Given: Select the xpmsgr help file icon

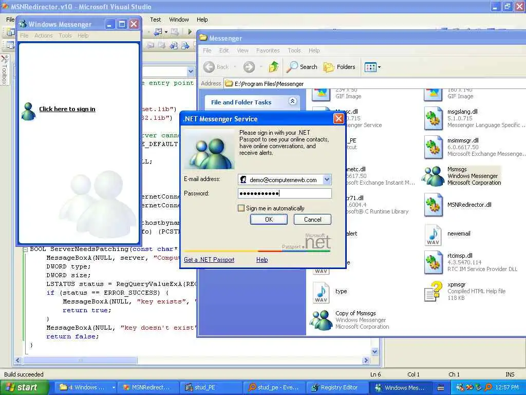Looking at the screenshot, I should coord(433,291).
